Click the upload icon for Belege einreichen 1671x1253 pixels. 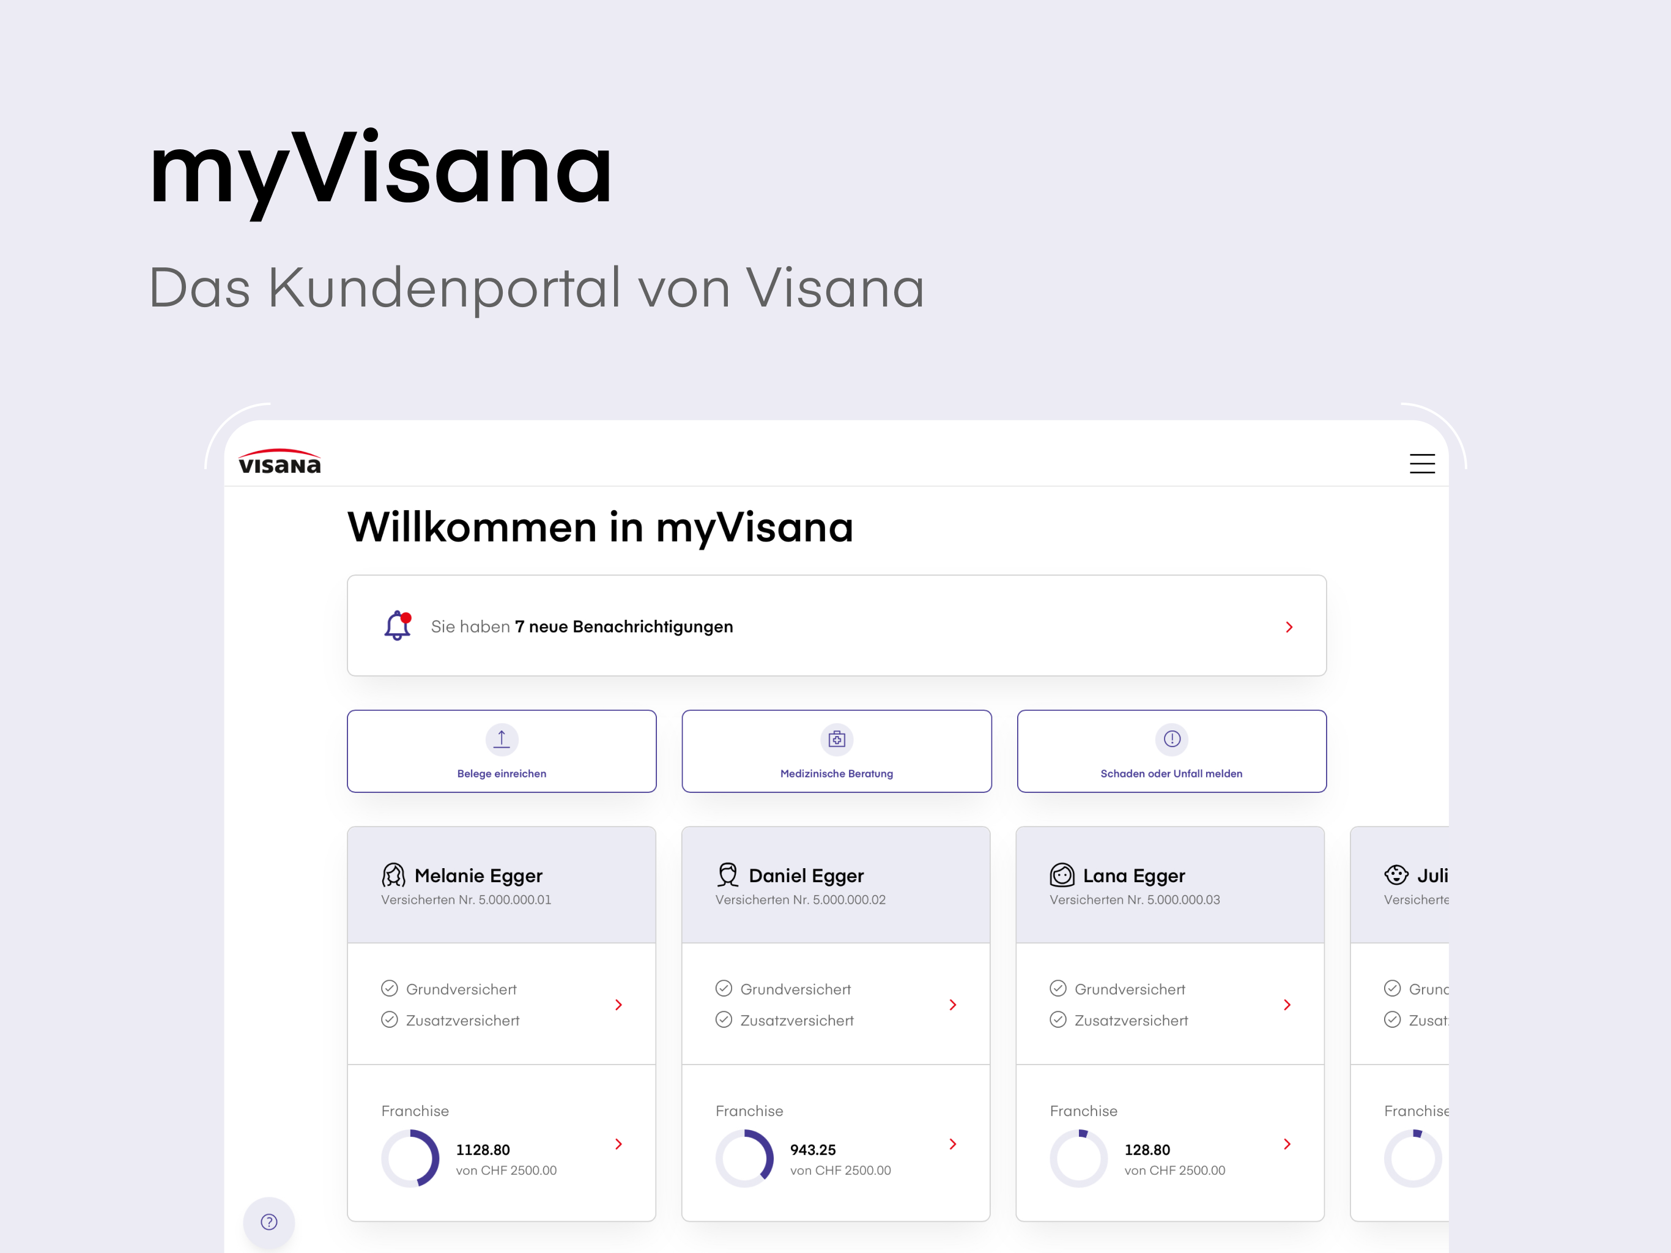[x=502, y=738]
